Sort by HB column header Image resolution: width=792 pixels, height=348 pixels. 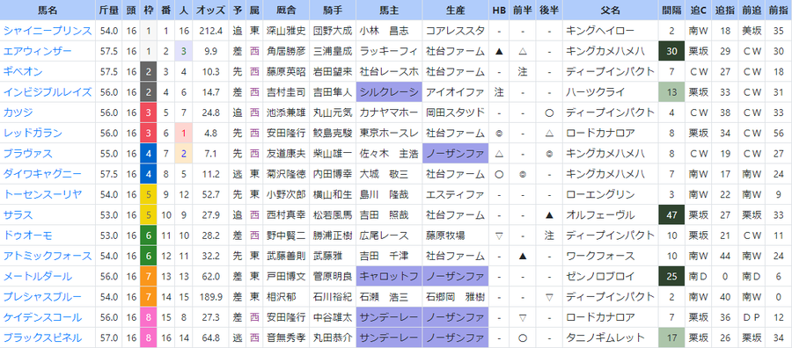tap(499, 10)
